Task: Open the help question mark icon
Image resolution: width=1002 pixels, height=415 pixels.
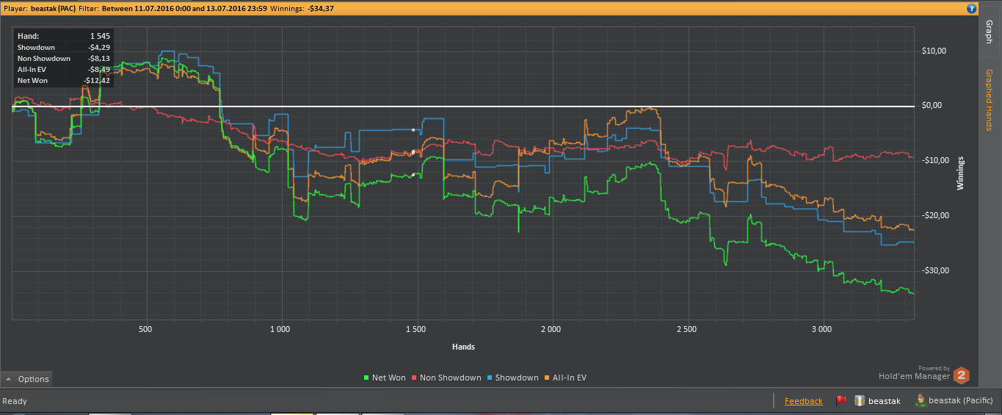Action: pos(971,9)
